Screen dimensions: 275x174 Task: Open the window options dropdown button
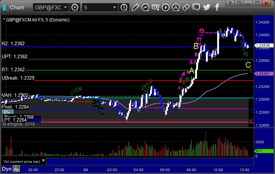point(239,3)
